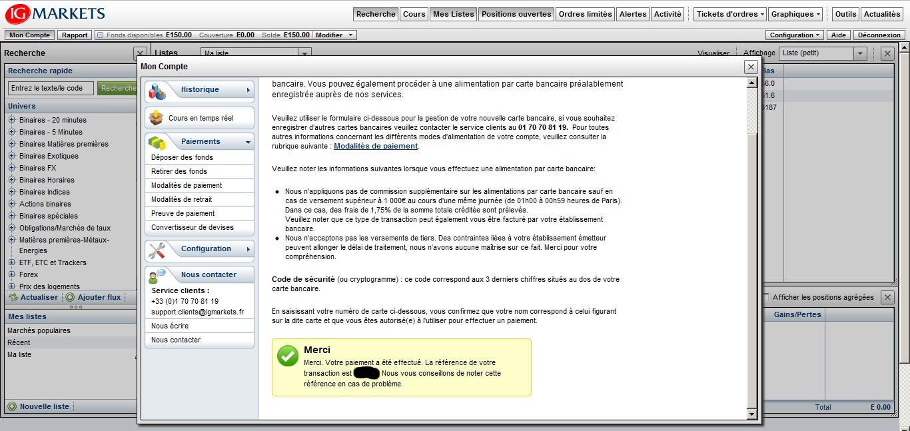Click Nous écrire in contact section

[x=199, y=326]
